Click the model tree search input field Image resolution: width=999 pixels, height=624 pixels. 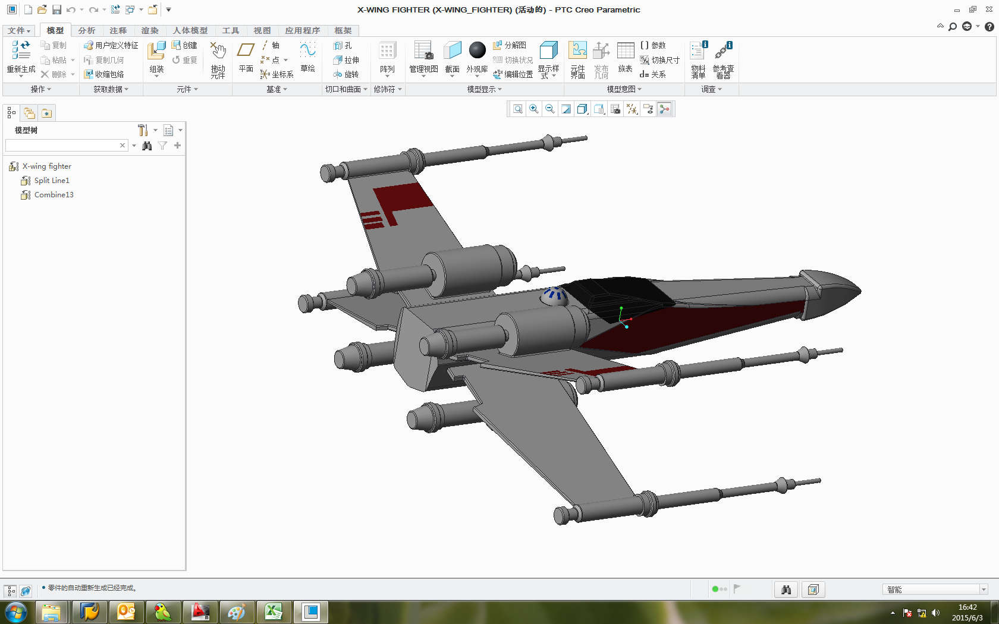[x=62, y=146]
